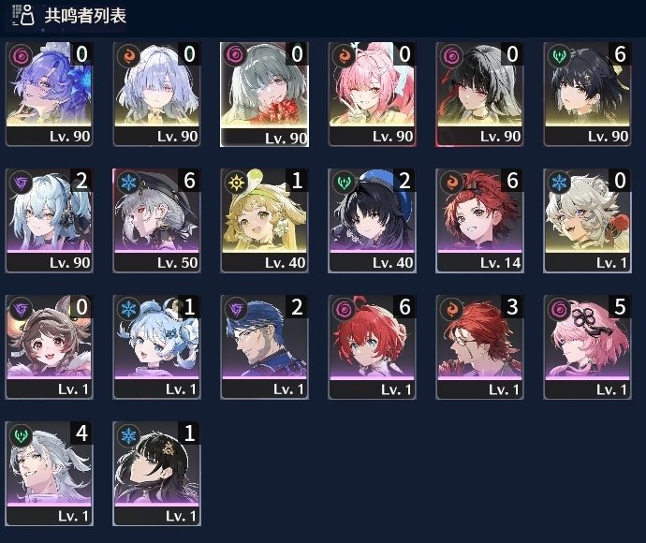646x543 pixels.
Task: Click the Aero element icon on black-haired Lv. 90 card
Action: tap(559, 55)
